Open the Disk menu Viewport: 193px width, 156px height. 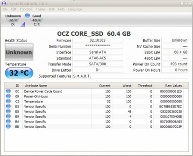51,9
